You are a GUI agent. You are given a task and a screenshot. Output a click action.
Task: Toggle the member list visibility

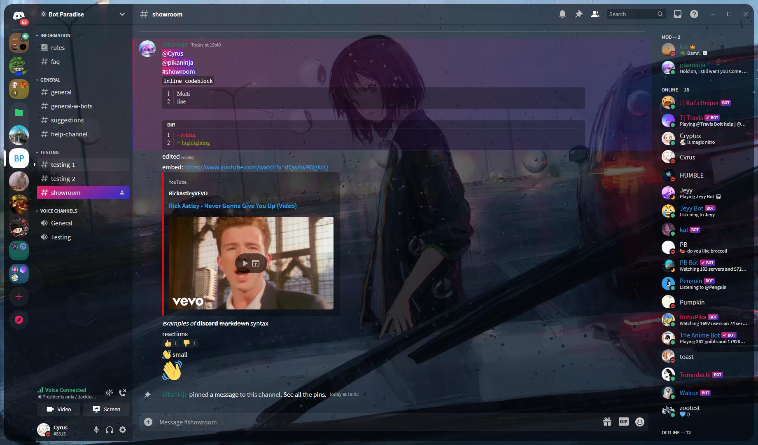[x=595, y=14]
